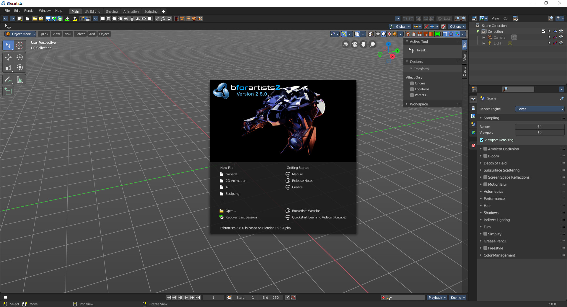Click Recover Last Session
This screenshot has width=567, height=307.
pyautogui.click(x=241, y=217)
